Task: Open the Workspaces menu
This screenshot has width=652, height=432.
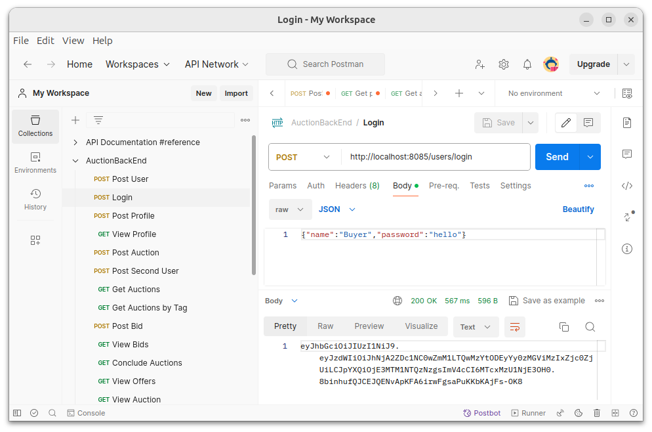Action: click(138, 64)
